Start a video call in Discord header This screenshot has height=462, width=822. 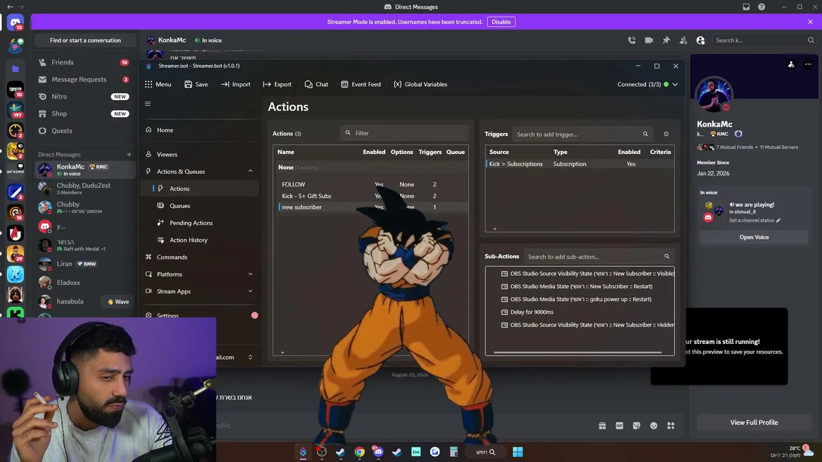click(x=649, y=40)
